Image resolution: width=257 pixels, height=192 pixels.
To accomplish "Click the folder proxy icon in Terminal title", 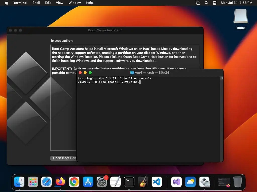I will click(132, 73).
